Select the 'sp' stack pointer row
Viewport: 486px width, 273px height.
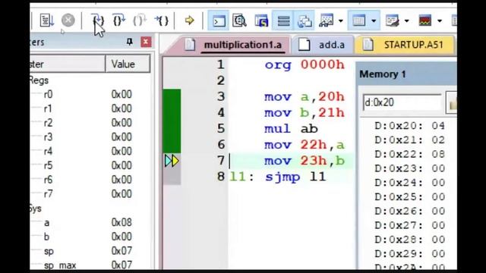point(49,251)
